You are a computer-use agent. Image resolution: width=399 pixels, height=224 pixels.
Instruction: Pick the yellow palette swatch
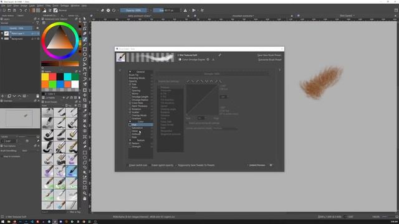46,77
